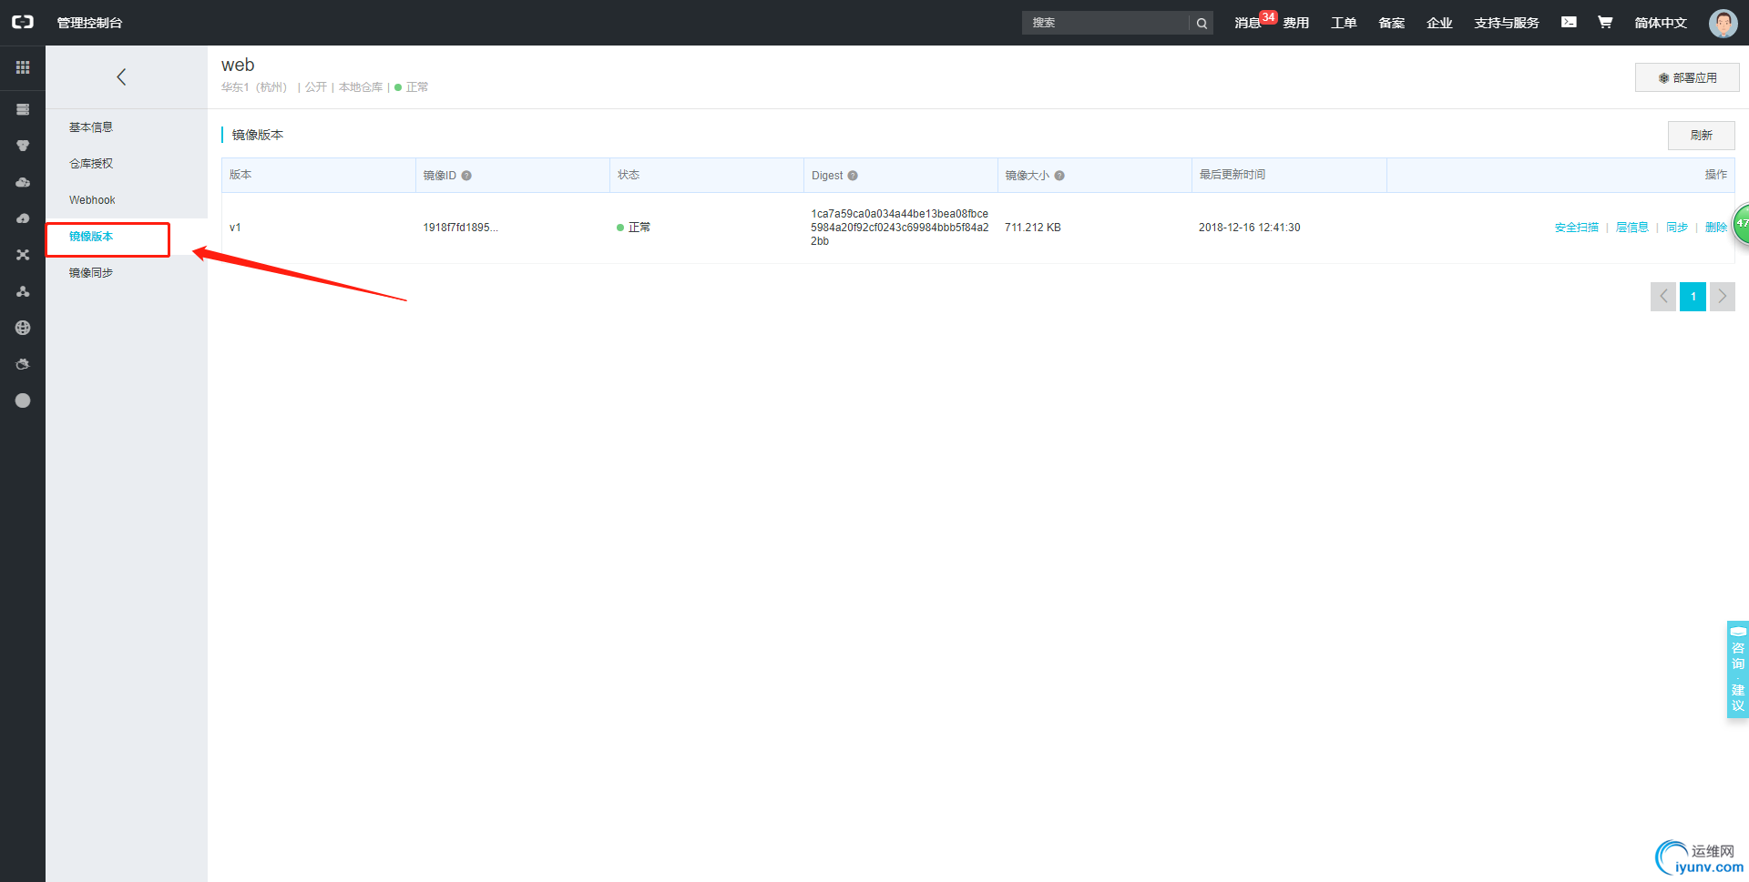This screenshot has width=1749, height=882.
Task: Open the shopping cart icon
Action: (x=1605, y=22)
